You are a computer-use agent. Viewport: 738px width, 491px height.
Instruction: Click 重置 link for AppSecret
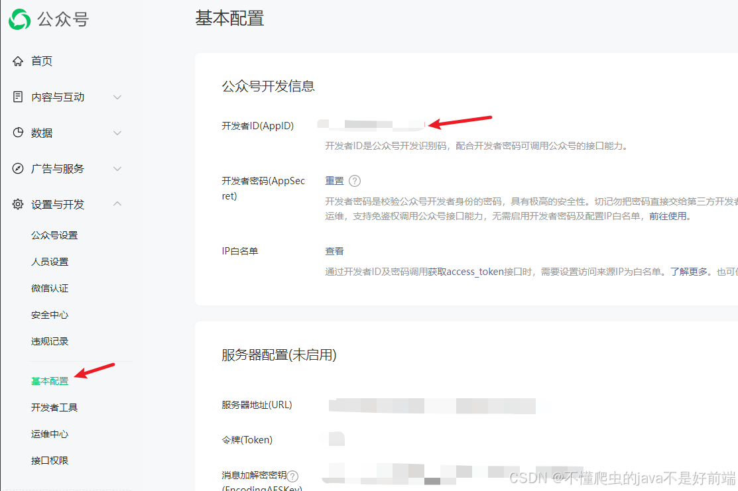(334, 181)
